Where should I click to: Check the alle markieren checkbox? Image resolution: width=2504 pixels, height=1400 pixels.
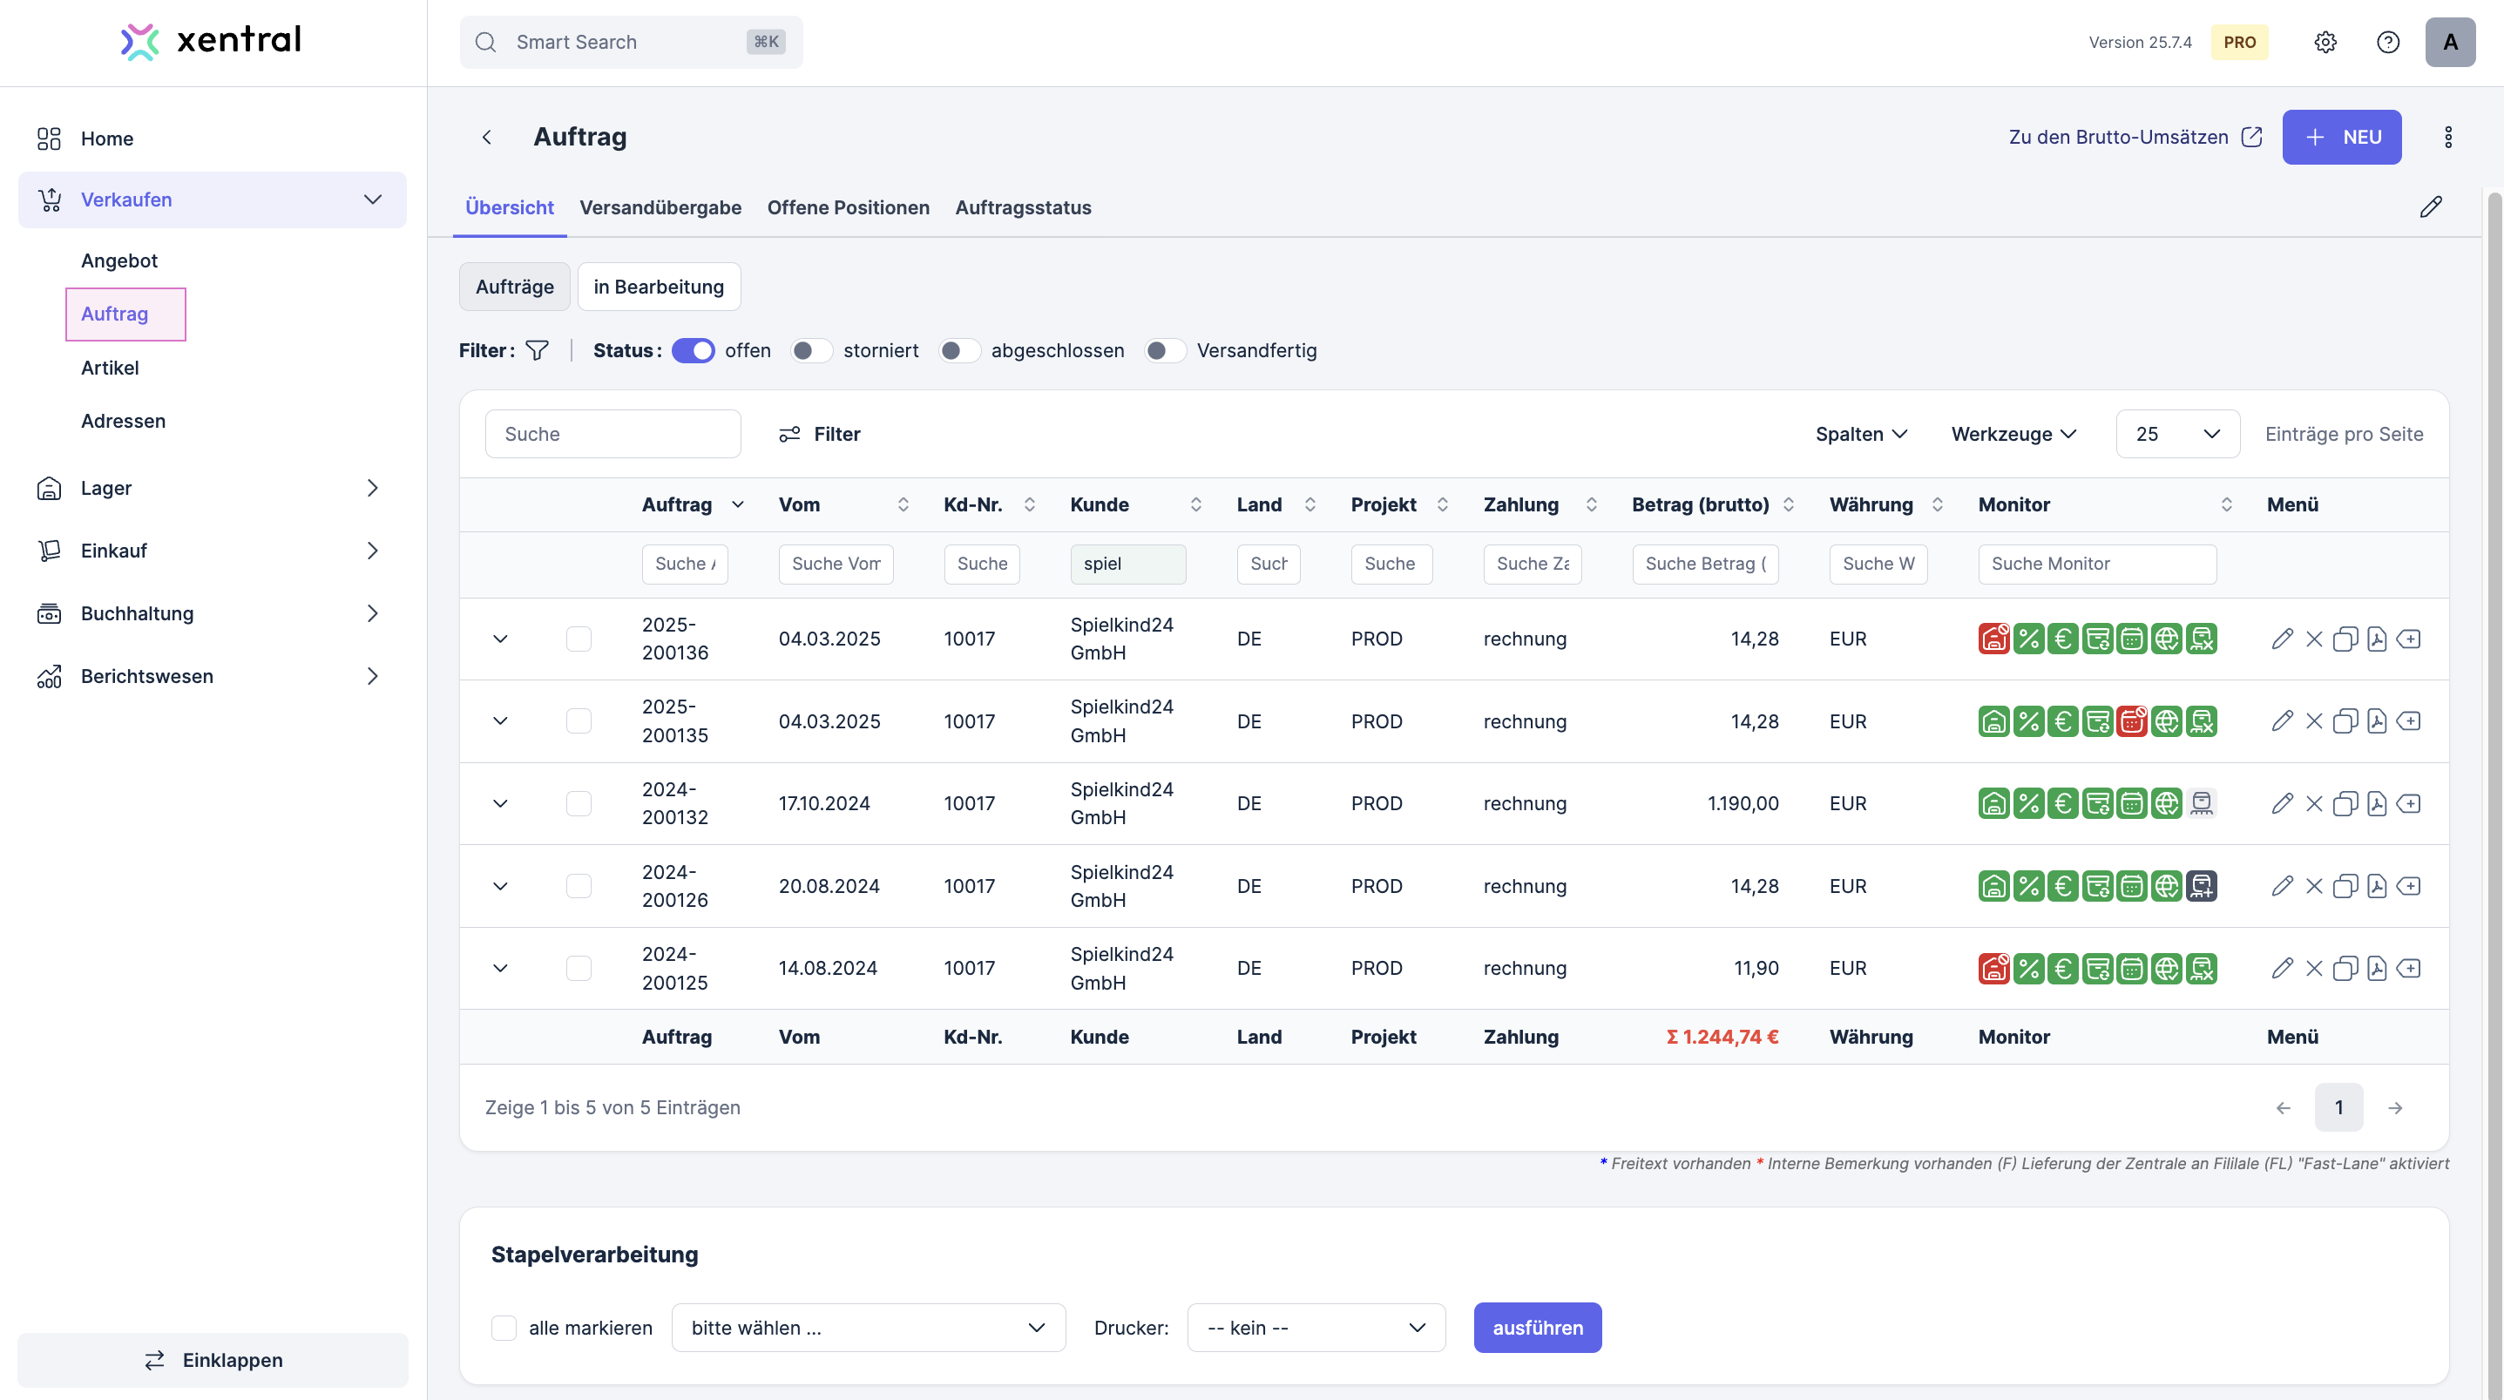click(x=504, y=1327)
